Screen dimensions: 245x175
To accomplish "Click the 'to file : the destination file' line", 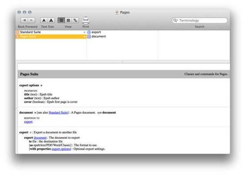I will click(x=45, y=142).
